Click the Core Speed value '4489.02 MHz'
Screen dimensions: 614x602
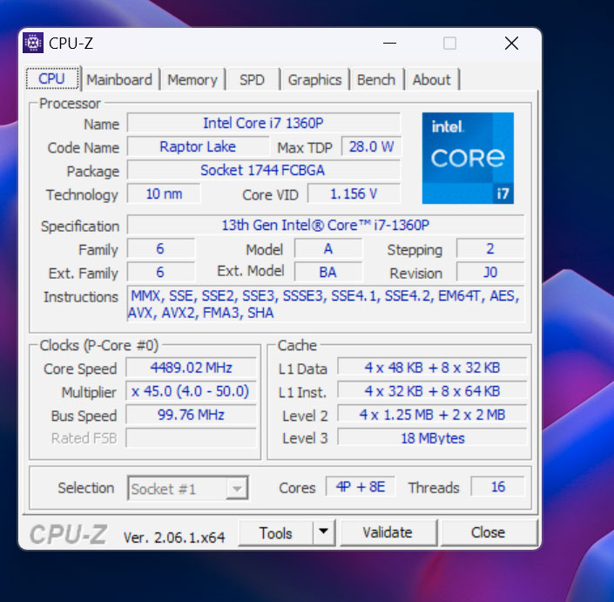point(191,368)
